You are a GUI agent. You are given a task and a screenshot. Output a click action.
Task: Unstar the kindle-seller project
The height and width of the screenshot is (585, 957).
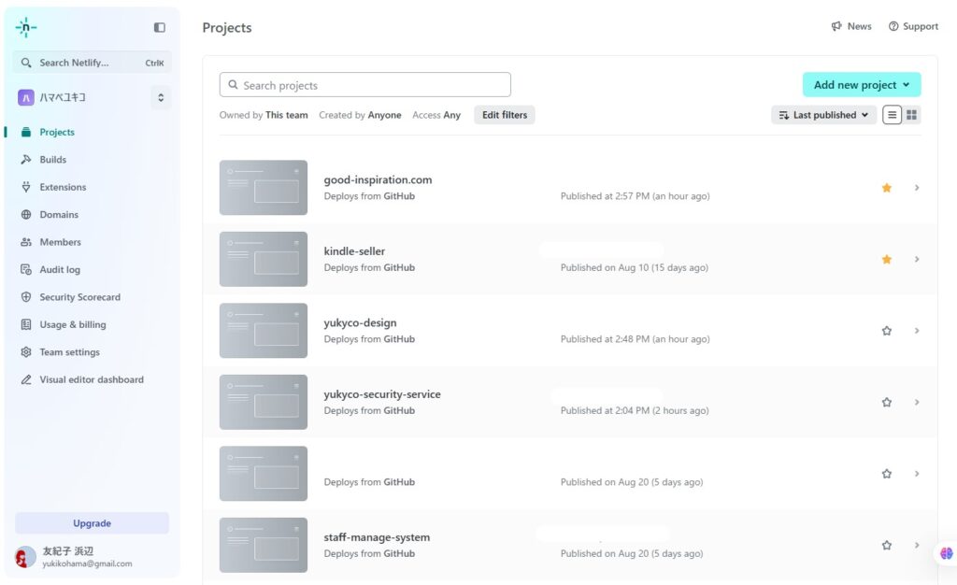tap(887, 259)
